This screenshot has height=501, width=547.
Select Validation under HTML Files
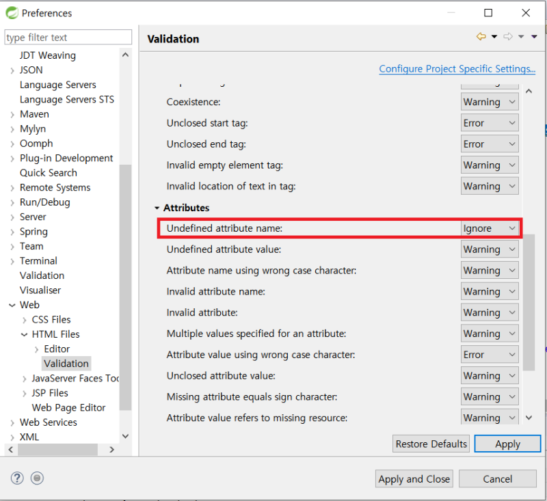[66, 364]
